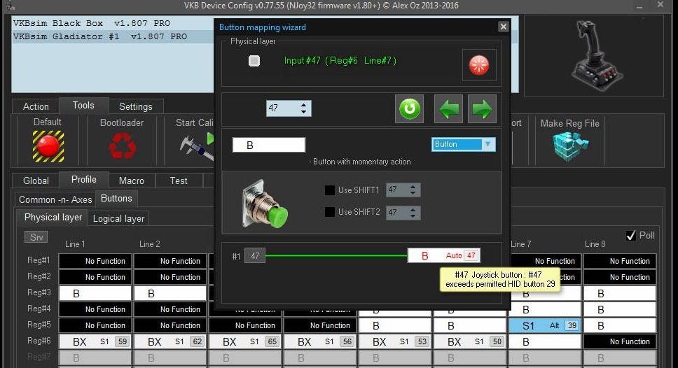
Task: Click the green circular refresh button
Action: 409,108
